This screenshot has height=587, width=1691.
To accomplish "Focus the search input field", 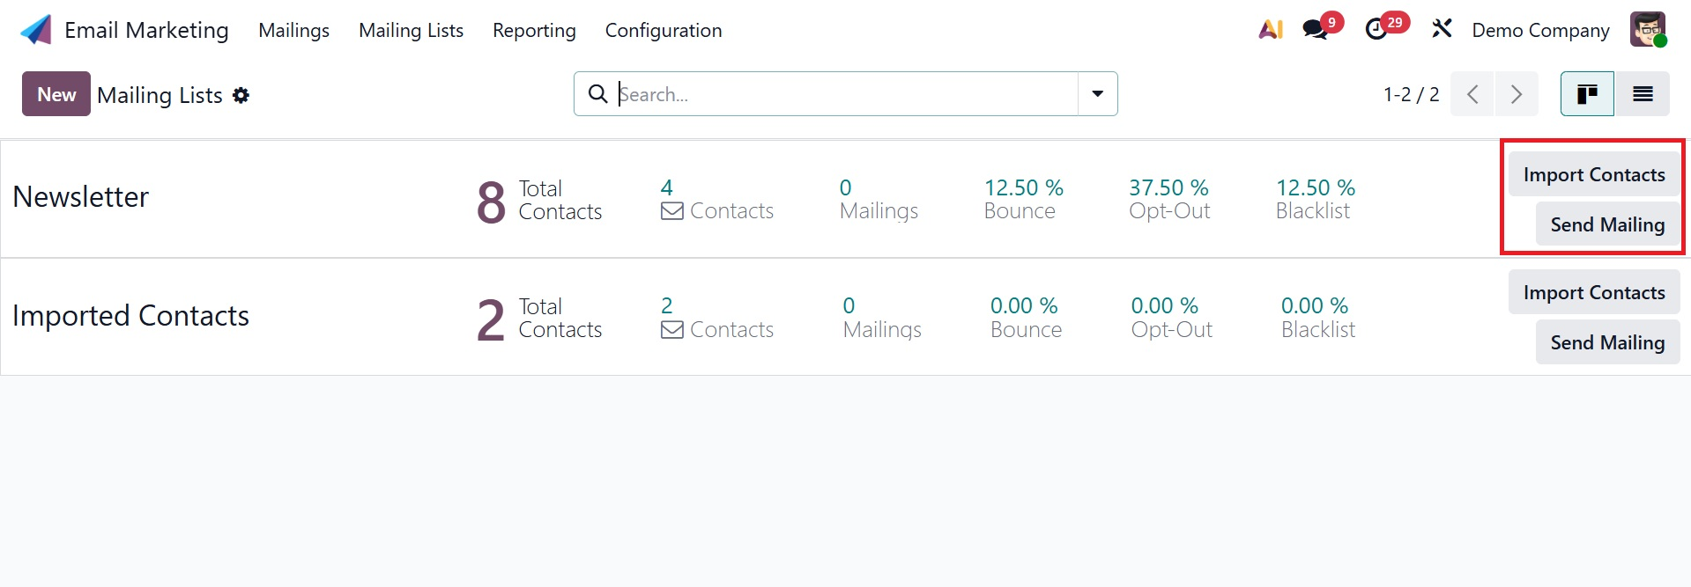I will (x=846, y=94).
